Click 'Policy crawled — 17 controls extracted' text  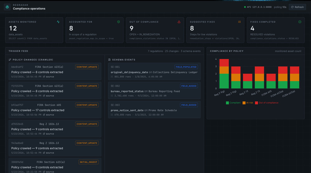tap(38, 110)
